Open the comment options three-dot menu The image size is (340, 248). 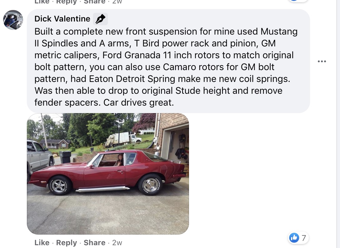[x=322, y=61]
